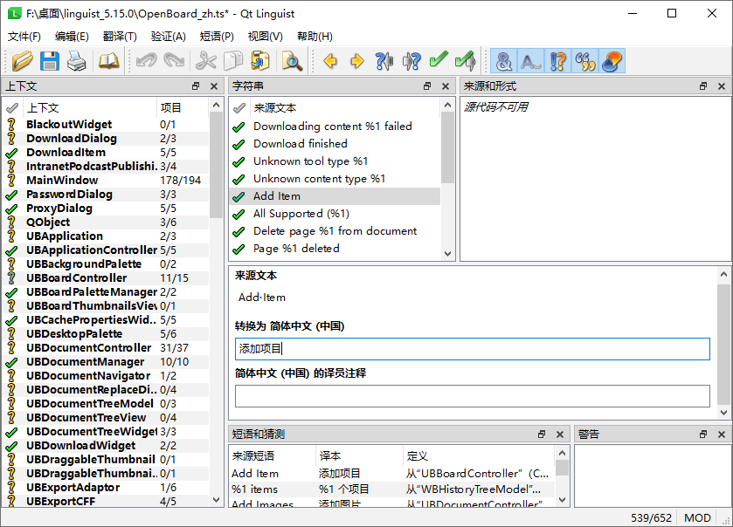Undo the last edit
This screenshot has width=733, height=527.
[x=146, y=61]
